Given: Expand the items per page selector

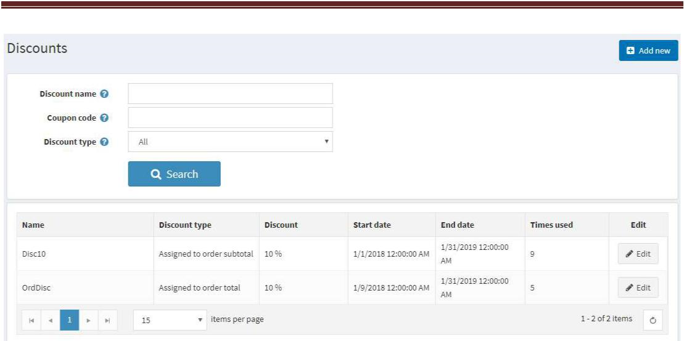Looking at the screenshot, I should click(x=170, y=320).
